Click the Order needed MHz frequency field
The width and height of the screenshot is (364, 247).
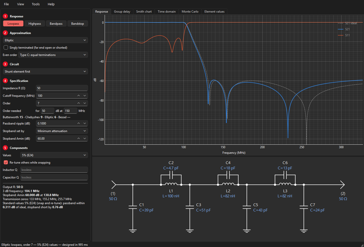[71, 111]
